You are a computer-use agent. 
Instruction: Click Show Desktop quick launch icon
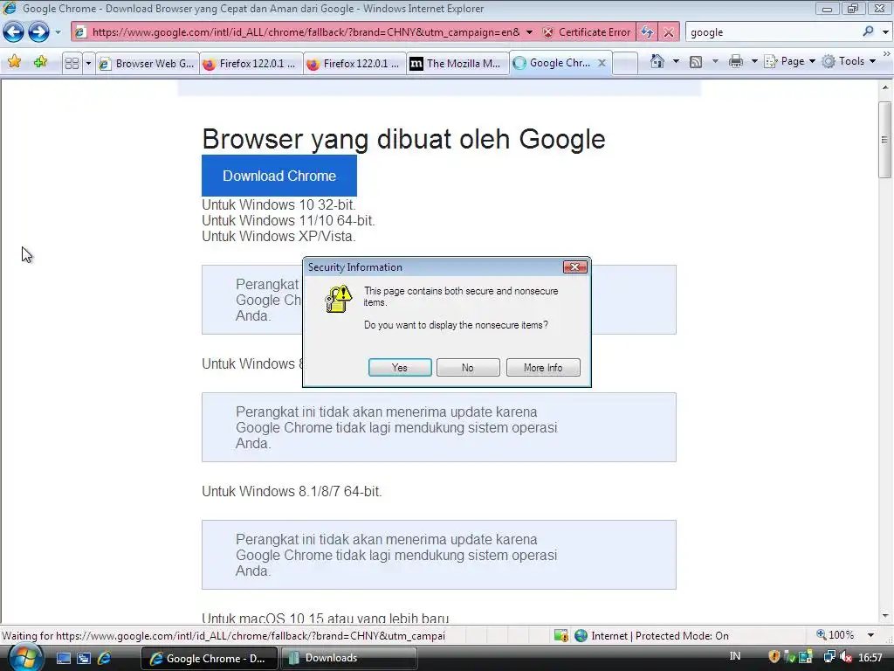(63, 658)
